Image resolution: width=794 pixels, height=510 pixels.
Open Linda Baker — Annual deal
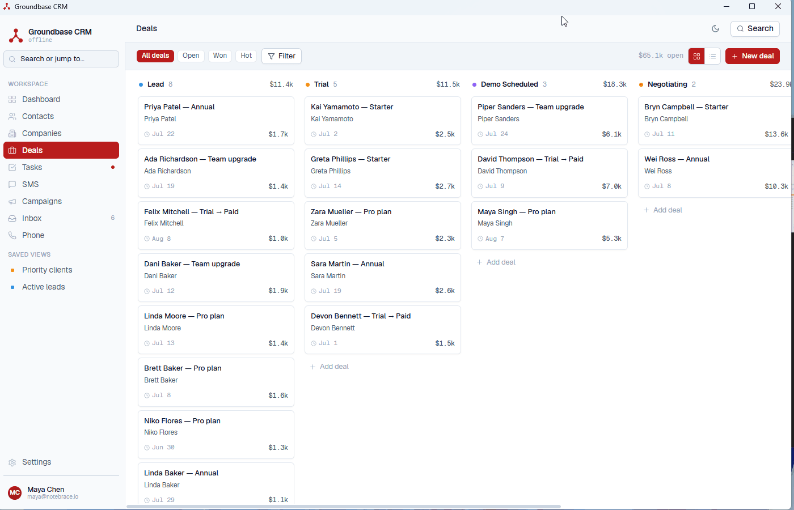216,484
